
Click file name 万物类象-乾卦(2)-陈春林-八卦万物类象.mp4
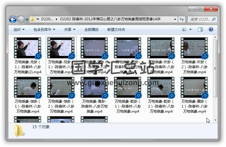[161, 106]
